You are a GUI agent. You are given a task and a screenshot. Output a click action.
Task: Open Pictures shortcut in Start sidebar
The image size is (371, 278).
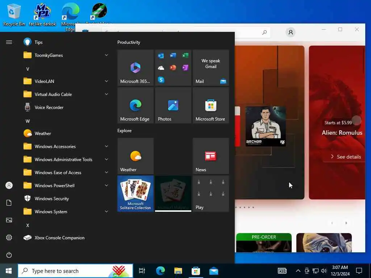pos(9,220)
